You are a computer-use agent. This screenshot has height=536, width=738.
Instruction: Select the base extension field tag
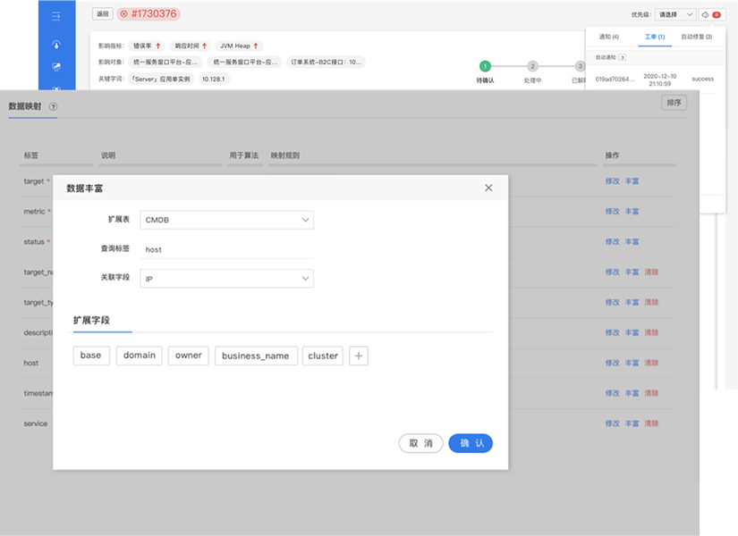91,356
